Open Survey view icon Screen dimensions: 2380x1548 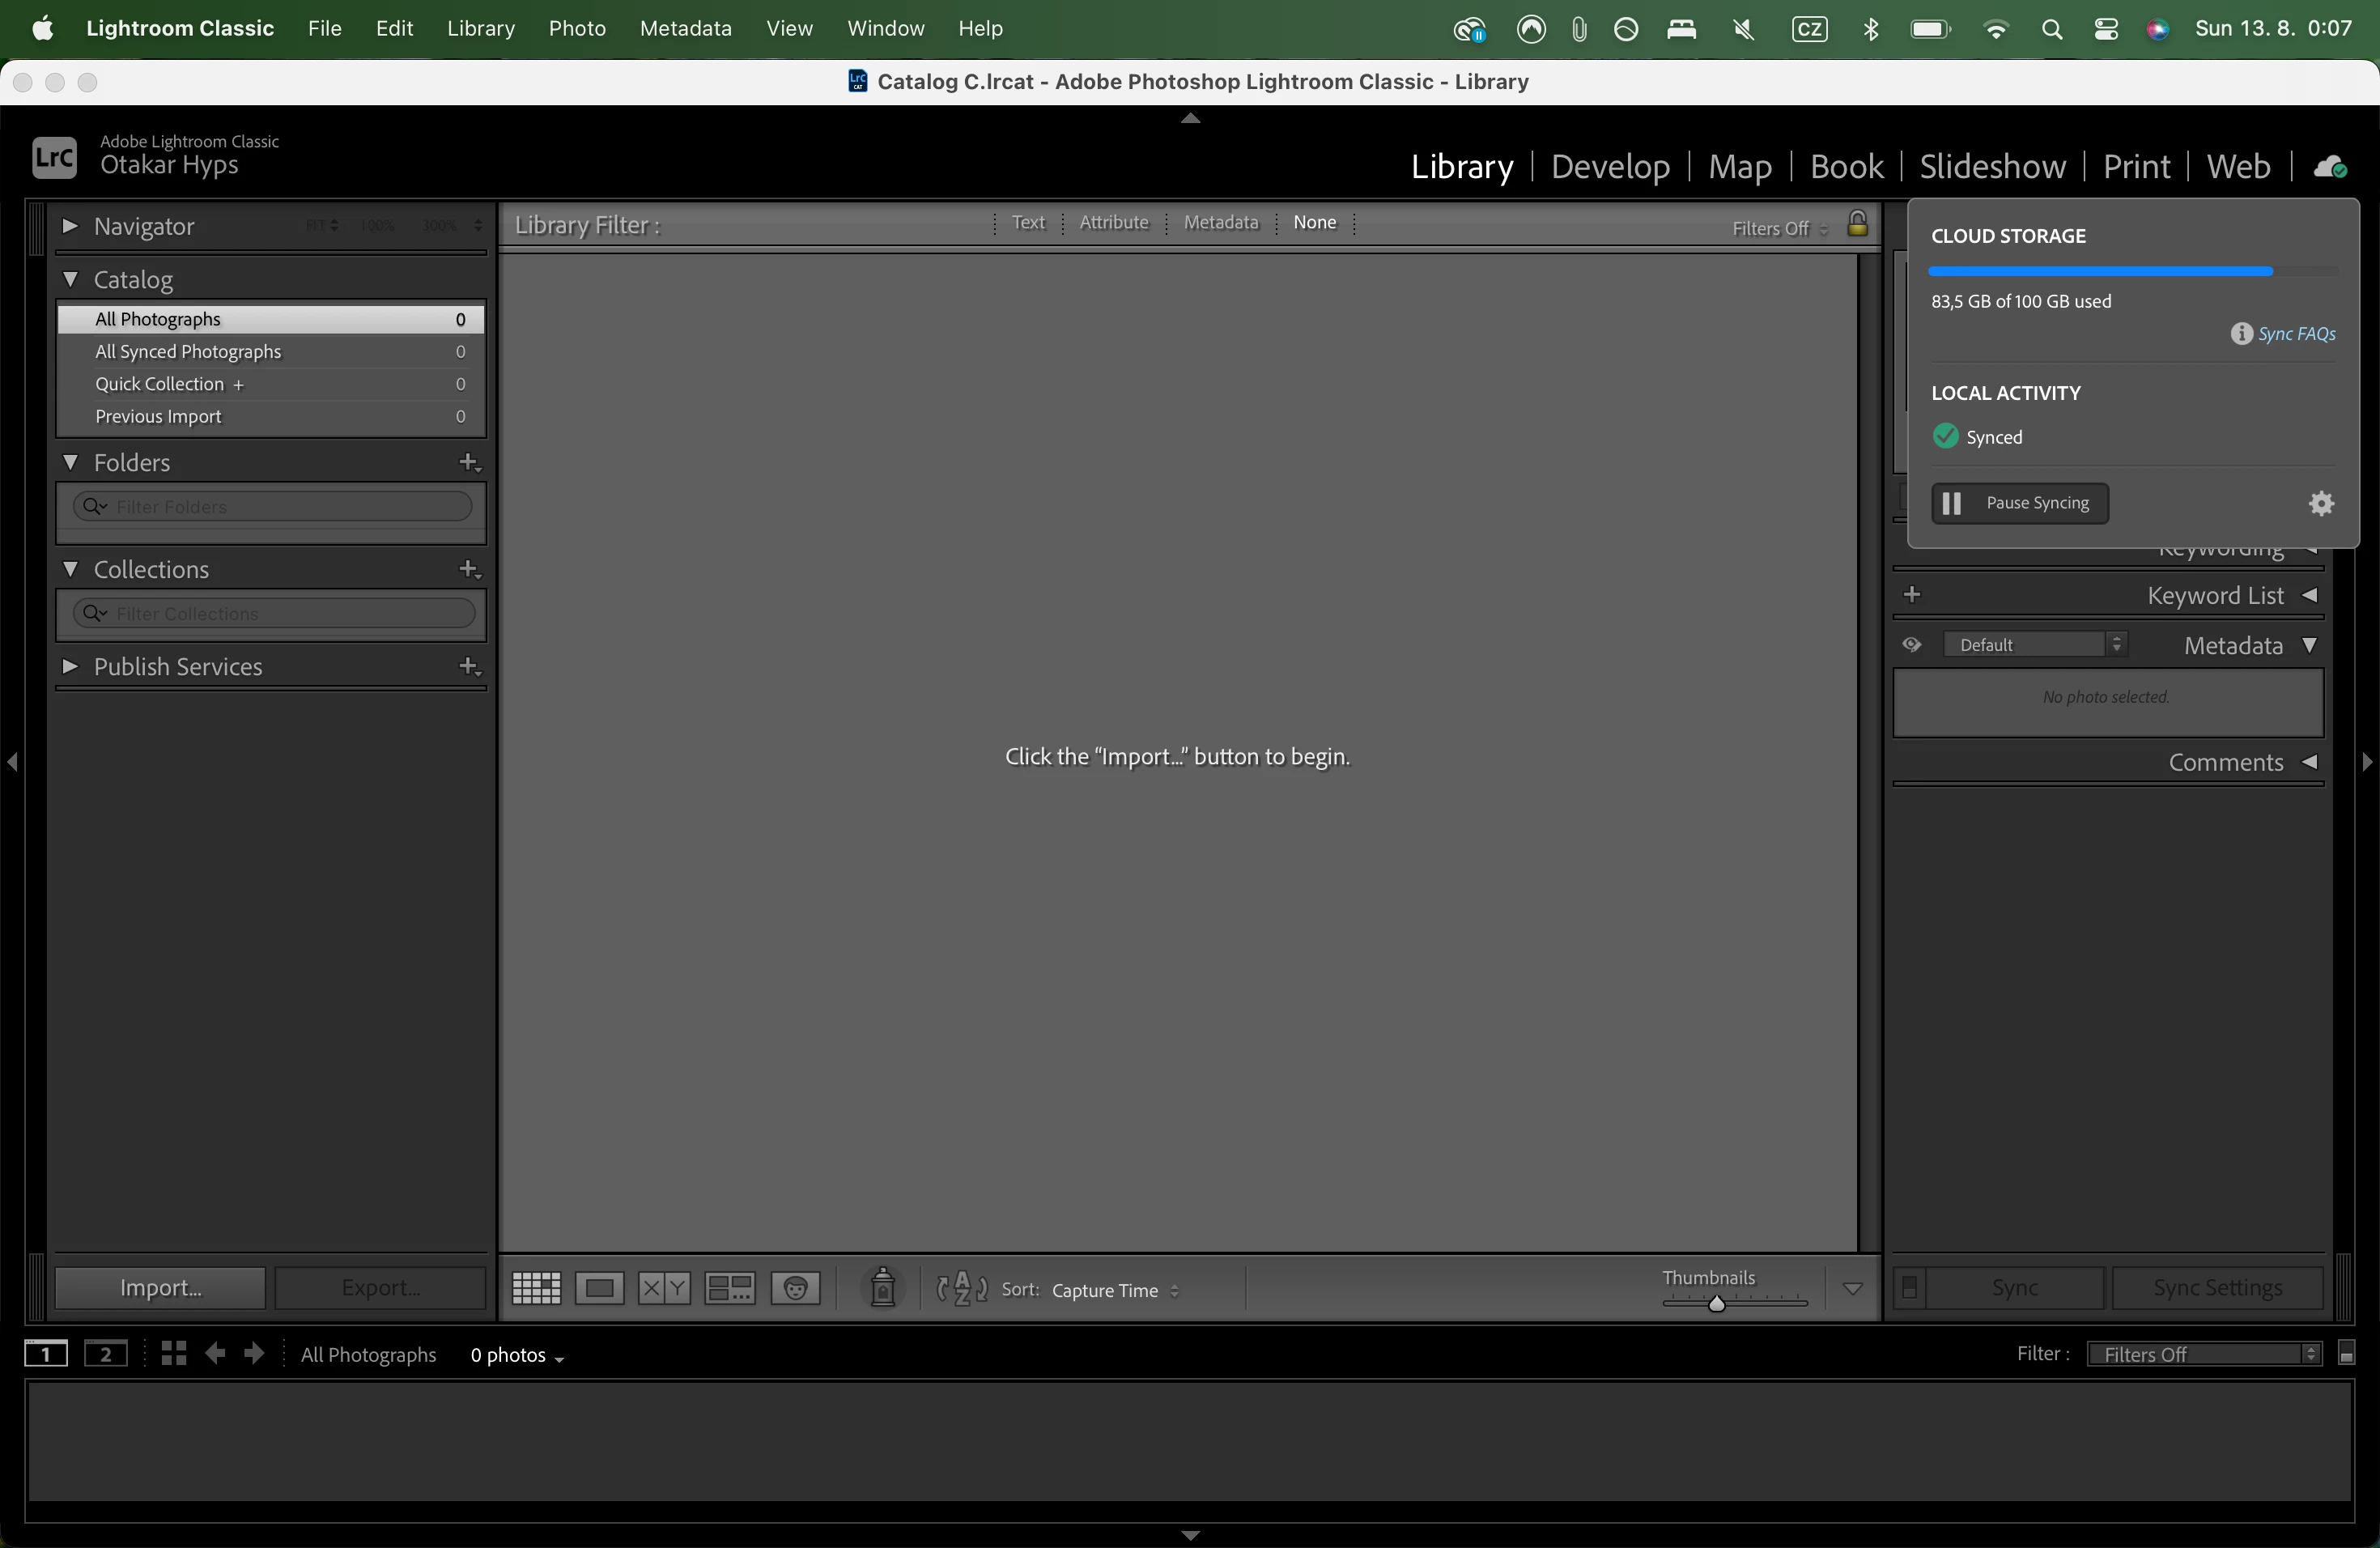pos(729,1288)
